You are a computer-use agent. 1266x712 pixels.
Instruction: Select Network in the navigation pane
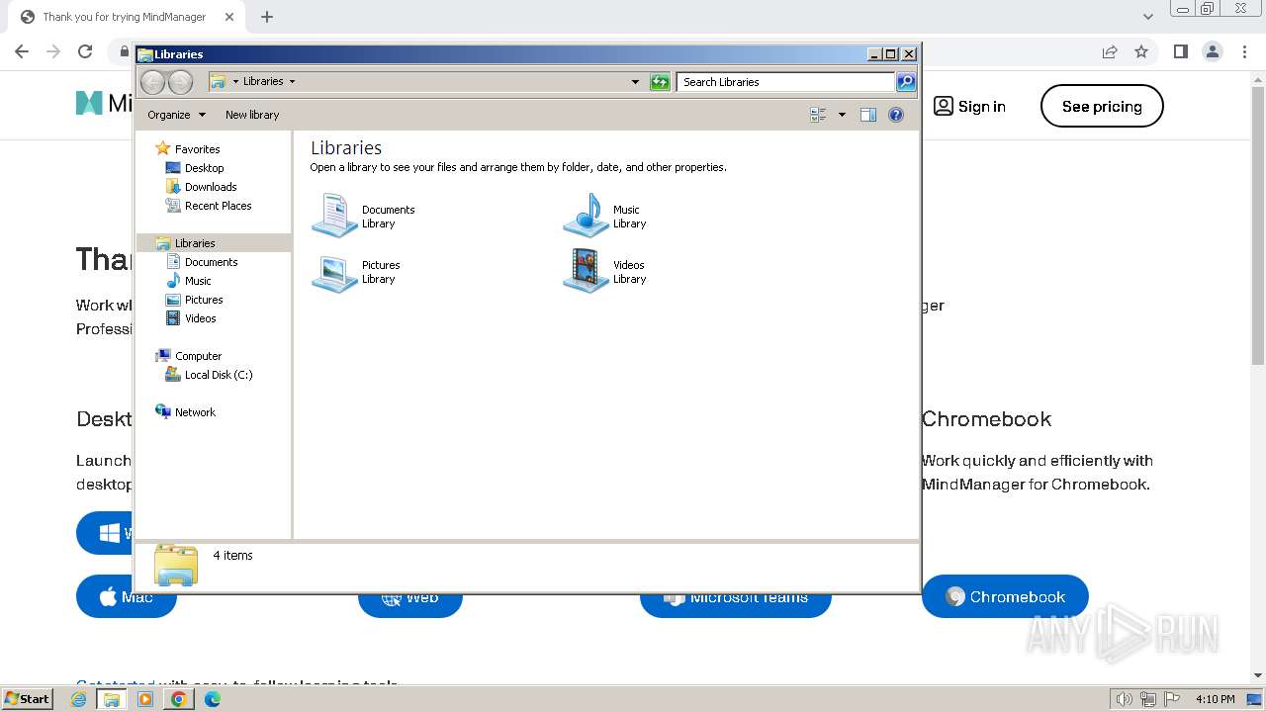(x=195, y=412)
